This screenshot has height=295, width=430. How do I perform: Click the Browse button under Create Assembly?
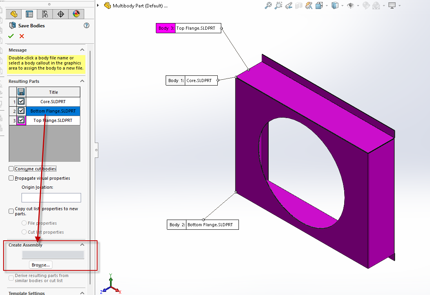[x=40, y=265]
